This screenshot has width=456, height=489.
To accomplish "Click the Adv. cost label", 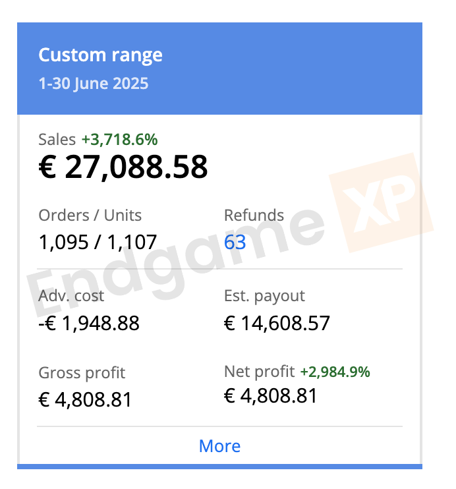I will 71,296.
